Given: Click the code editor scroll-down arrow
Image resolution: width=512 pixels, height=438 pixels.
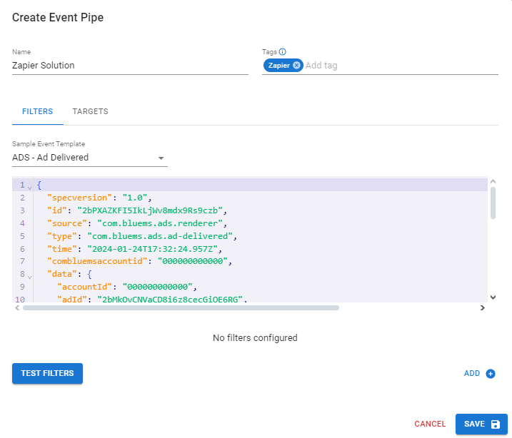Looking at the screenshot, I should (492, 297).
